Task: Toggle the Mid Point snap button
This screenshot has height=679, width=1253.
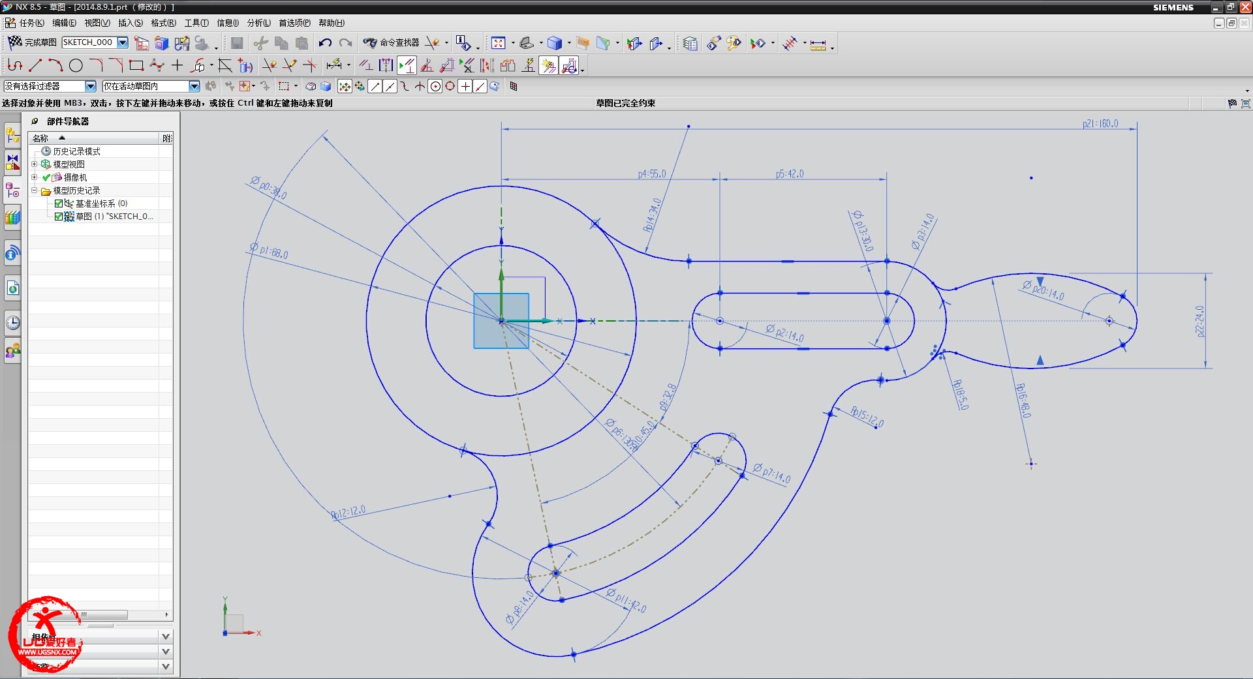Action: (x=390, y=86)
